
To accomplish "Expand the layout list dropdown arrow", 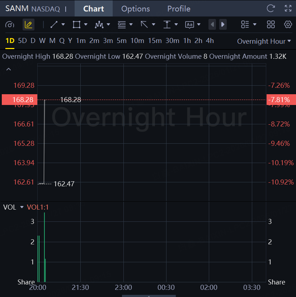I will [x=255, y=24].
